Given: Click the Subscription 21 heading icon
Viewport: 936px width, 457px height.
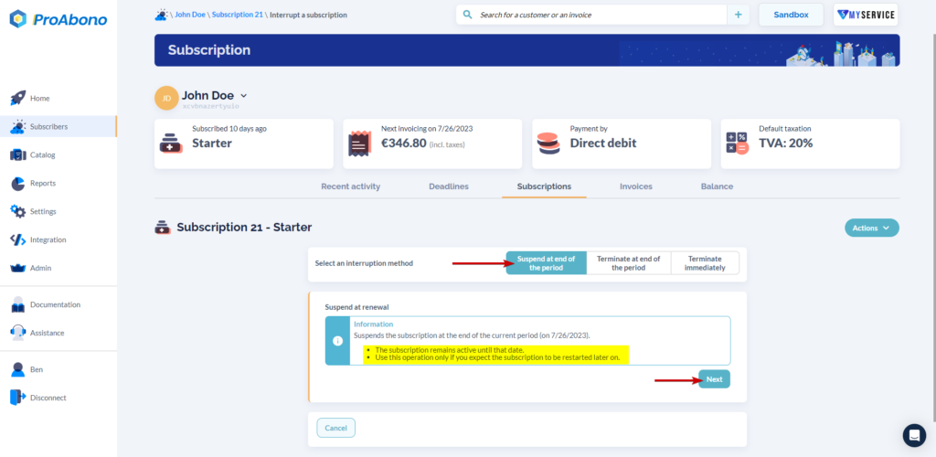Looking at the screenshot, I should [163, 228].
